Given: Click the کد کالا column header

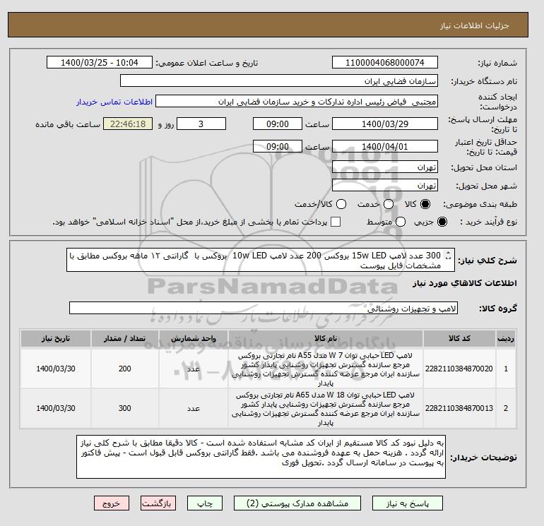Looking at the screenshot, I should (x=459, y=339).
